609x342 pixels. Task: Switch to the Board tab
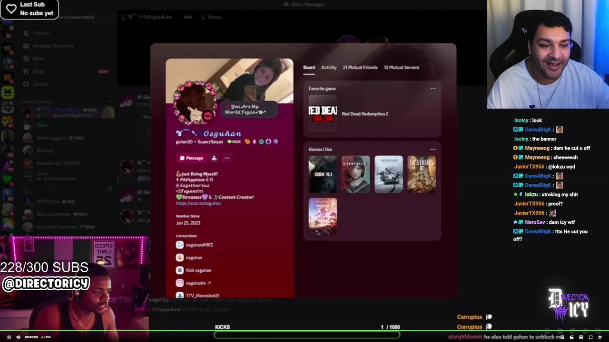(309, 67)
